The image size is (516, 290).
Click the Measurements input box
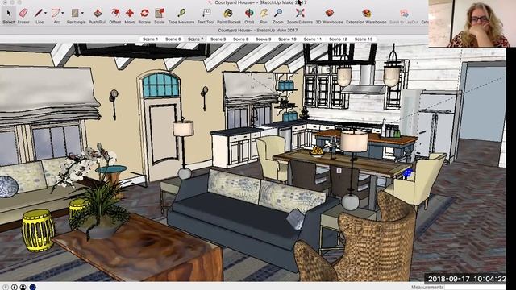pyautogui.click(x=475, y=287)
